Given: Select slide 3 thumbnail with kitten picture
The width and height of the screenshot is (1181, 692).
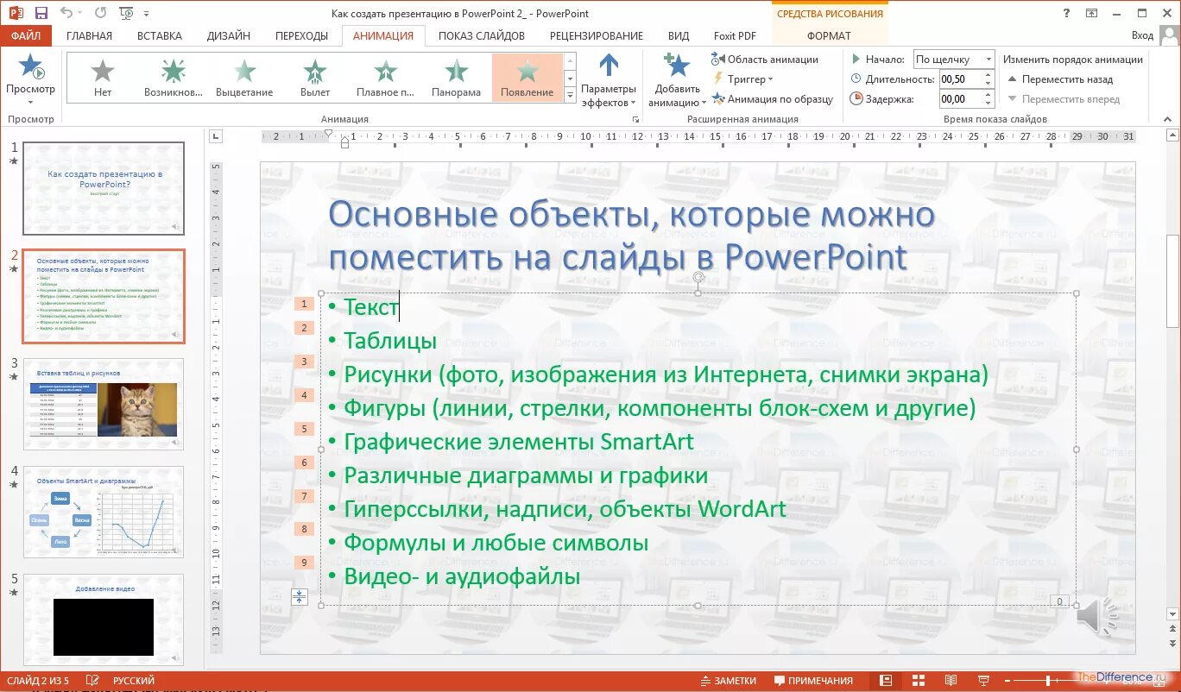Looking at the screenshot, I should (104, 404).
